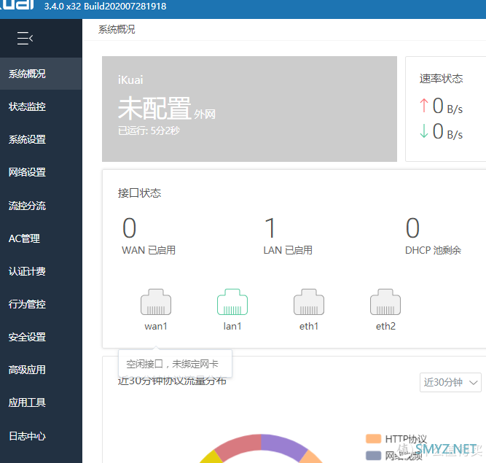Open 应用工具 in the sidebar

coord(41,402)
